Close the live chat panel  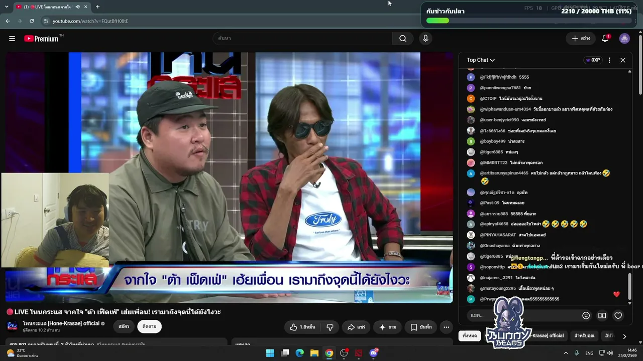623,60
